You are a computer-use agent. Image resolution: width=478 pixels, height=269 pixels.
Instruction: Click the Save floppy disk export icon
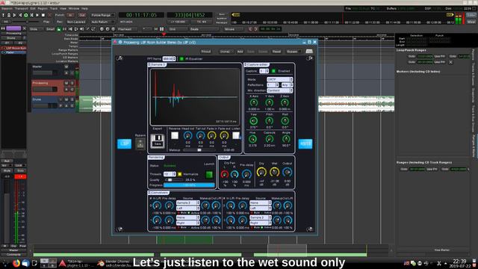tap(158, 140)
